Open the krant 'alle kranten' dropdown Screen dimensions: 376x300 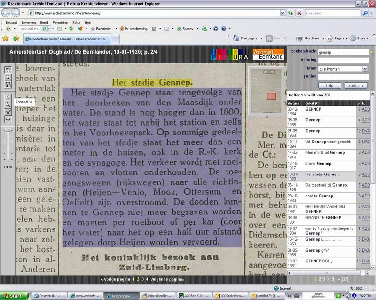[x=365, y=69]
